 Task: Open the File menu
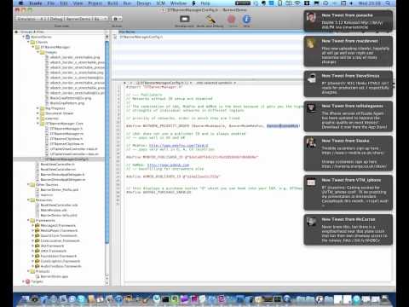click(x=51, y=3)
